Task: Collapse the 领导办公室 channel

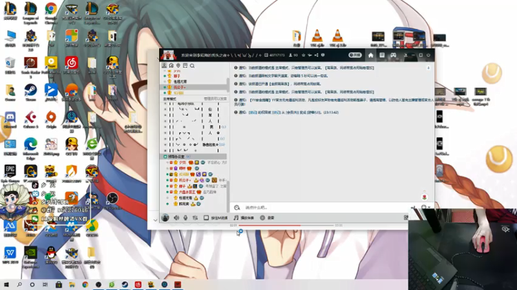Action: pyautogui.click(x=165, y=157)
